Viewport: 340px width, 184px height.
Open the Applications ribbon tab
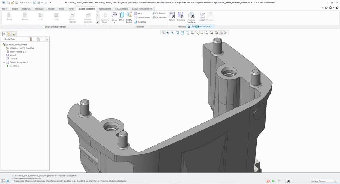pyautogui.click(x=105, y=9)
